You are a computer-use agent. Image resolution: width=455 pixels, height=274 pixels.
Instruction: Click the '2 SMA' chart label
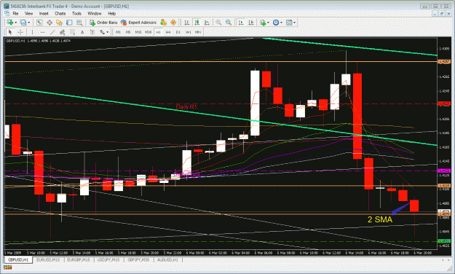click(380, 219)
